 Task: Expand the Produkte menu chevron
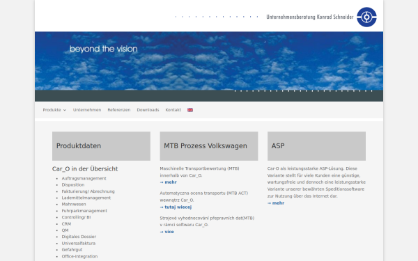[65, 110]
